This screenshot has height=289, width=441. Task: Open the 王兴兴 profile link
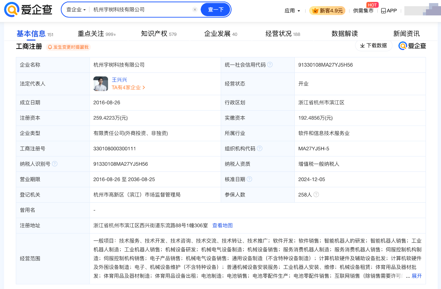click(119, 80)
